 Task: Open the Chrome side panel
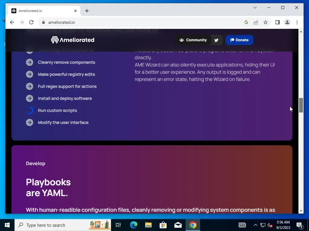(278, 22)
